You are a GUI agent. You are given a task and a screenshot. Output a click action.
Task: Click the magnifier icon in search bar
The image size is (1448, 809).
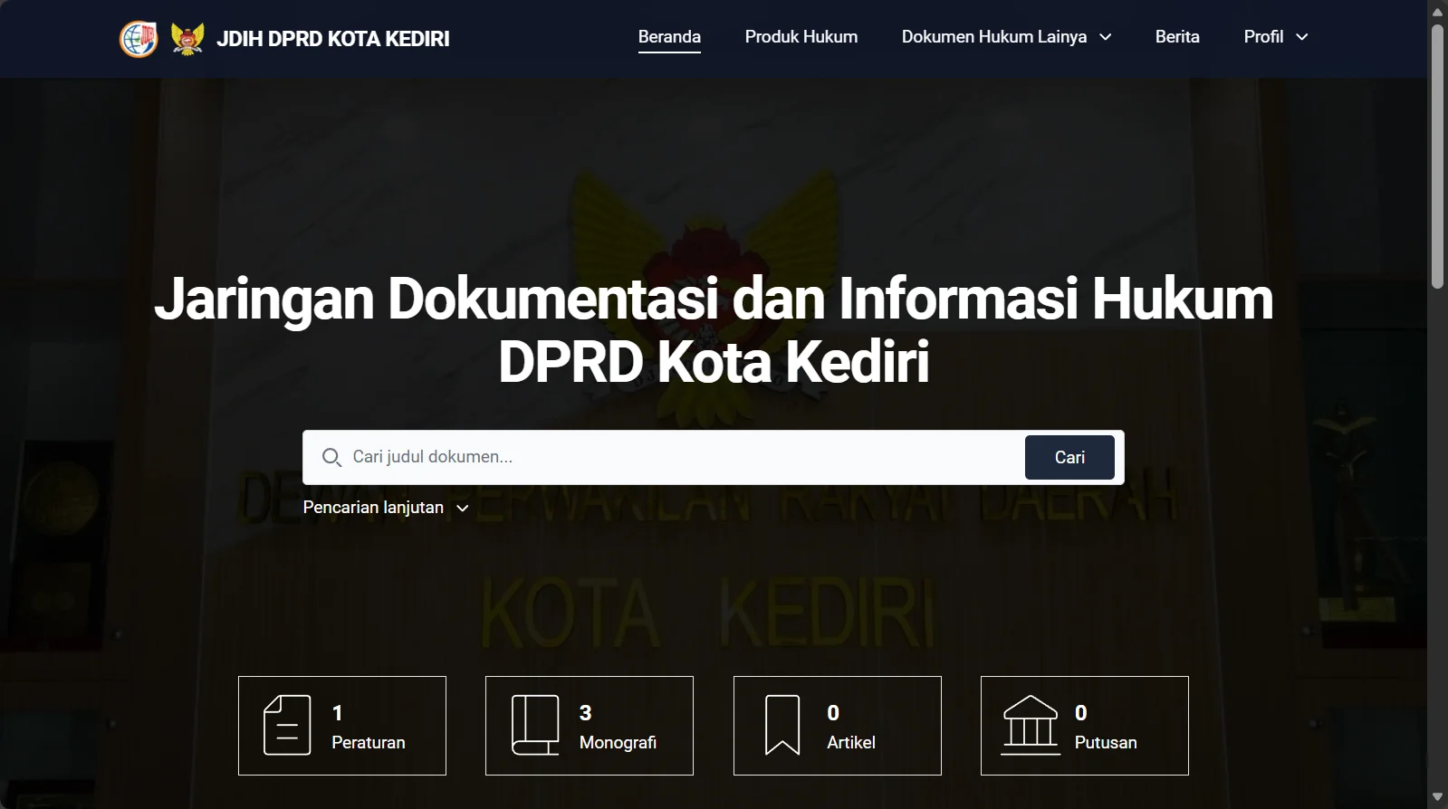tap(331, 458)
